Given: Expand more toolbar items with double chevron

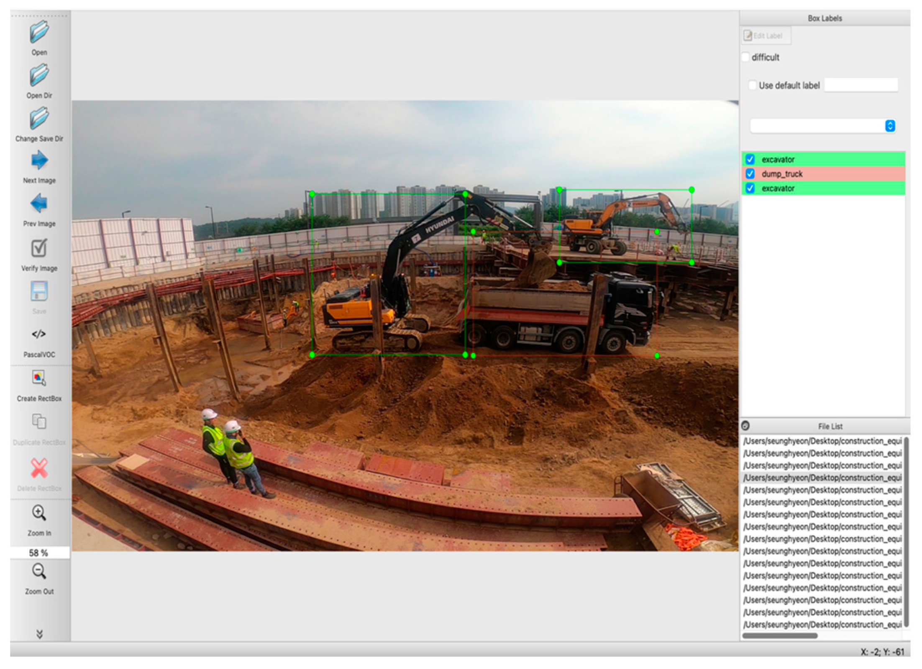Looking at the screenshot, I should (39, 634).
